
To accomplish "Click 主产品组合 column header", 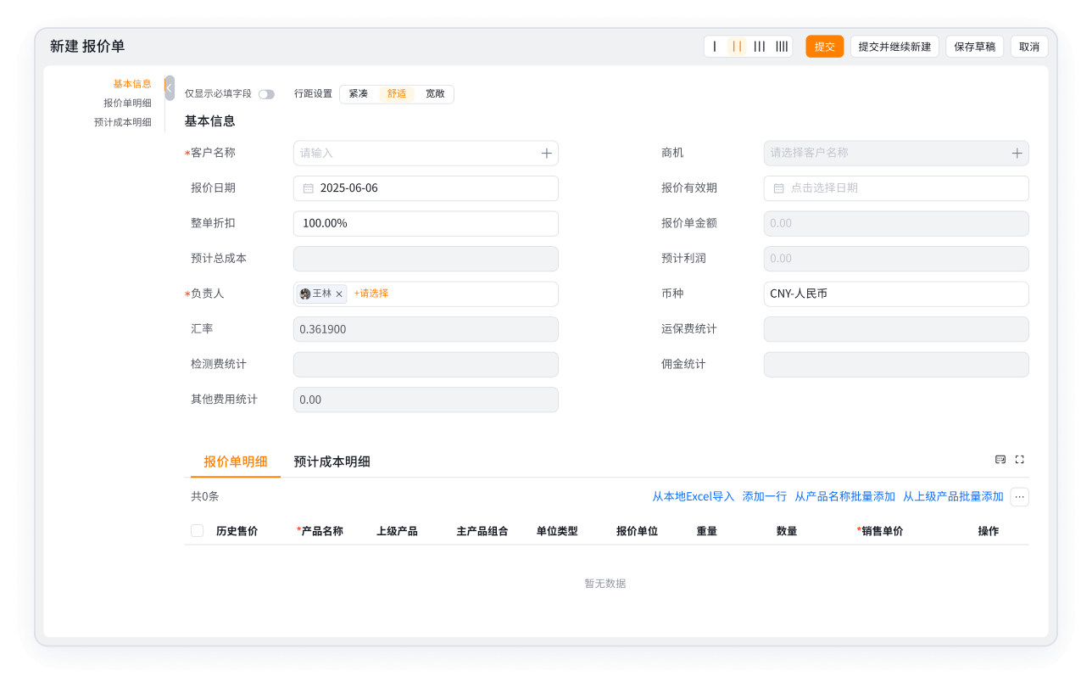I will point(482,532).
